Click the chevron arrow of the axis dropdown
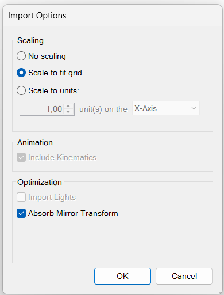The width and height of the screenshot is (224, 295). point(194,108)
